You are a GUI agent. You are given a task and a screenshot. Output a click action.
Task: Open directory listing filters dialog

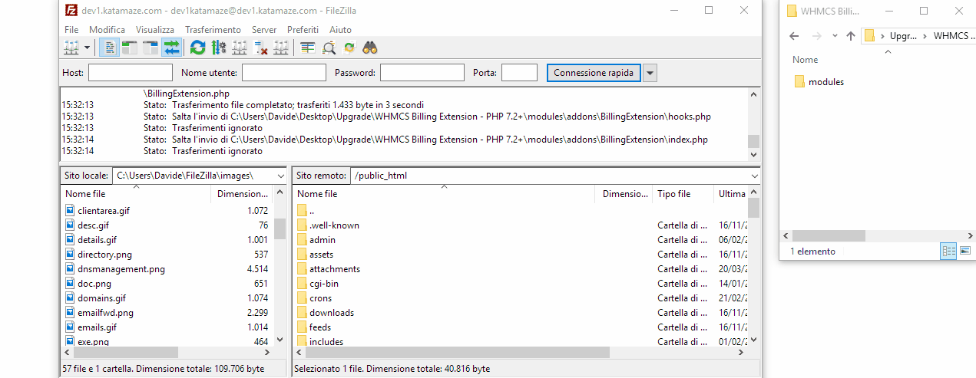(x=307, y=48)
